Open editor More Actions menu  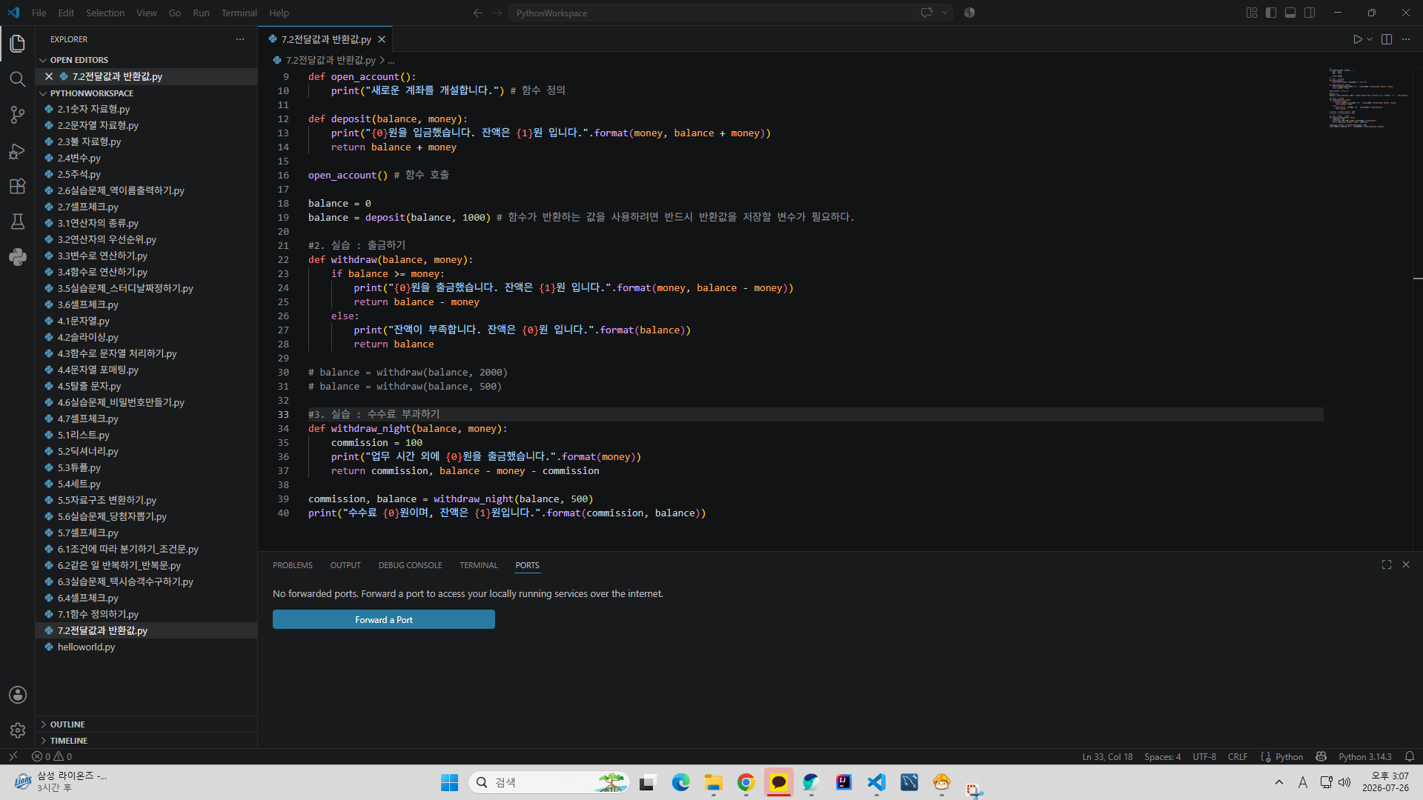tap(1406, 39)
